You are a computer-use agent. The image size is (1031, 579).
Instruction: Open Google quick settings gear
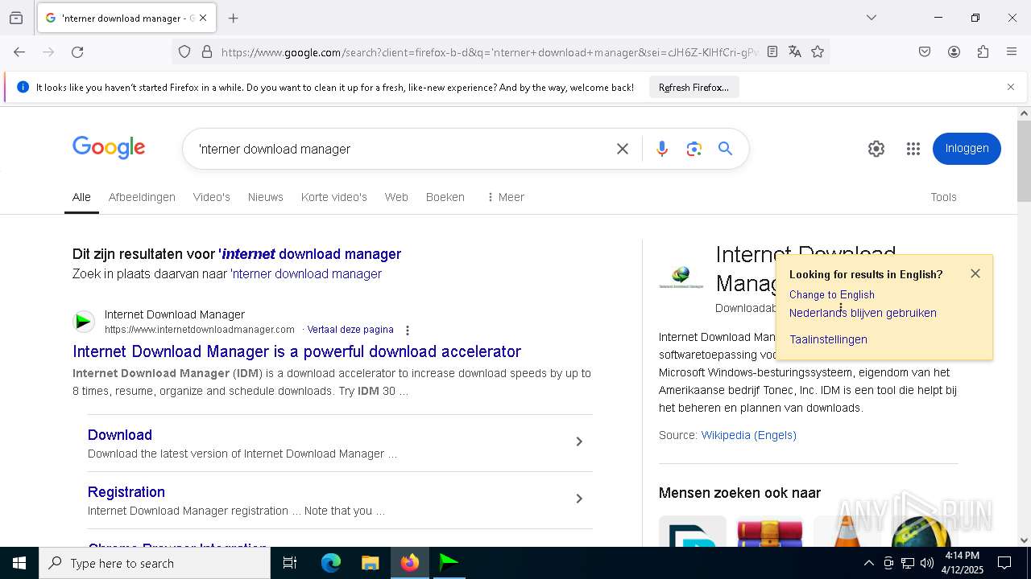[x=876, y=149]
